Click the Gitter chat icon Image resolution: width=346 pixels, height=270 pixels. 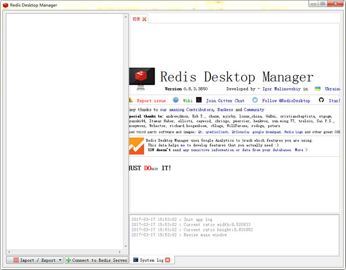point(199,100)
